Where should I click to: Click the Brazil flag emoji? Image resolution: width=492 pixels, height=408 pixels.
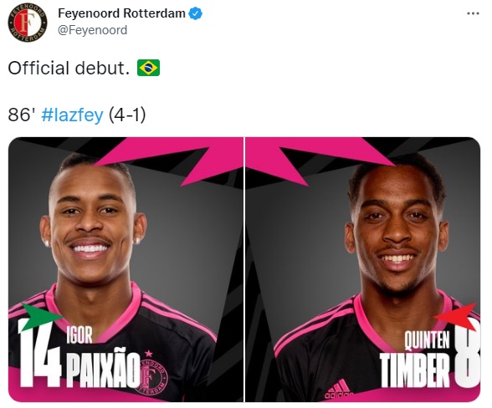click(148, 68)
